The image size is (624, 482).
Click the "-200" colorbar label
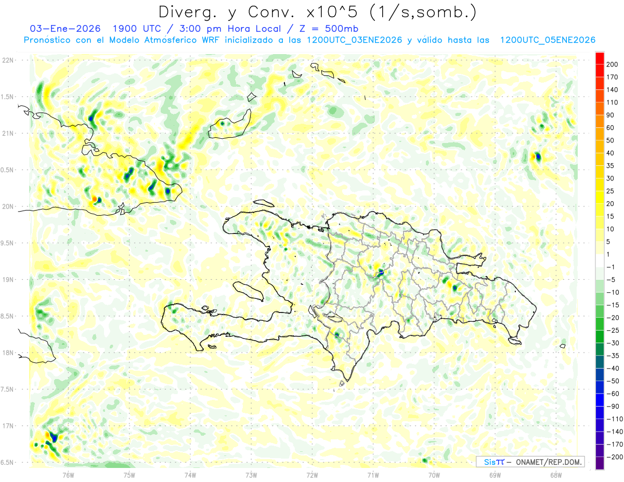click(614, 457)
